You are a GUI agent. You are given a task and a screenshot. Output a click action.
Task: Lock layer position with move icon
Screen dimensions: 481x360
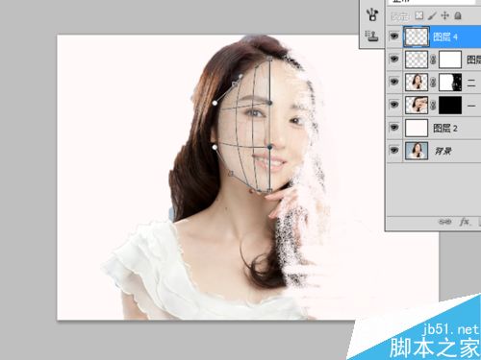tap(445, 15)
